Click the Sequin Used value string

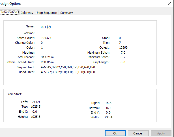[68, 67]
